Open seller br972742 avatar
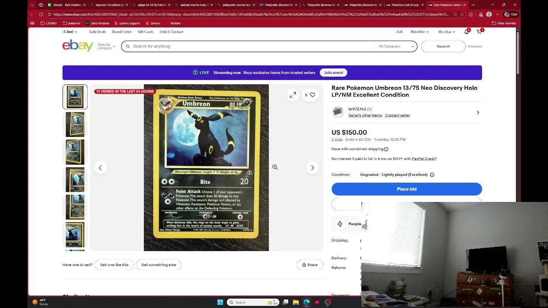This screenshot has width=548, height=308. coord(337,112)
